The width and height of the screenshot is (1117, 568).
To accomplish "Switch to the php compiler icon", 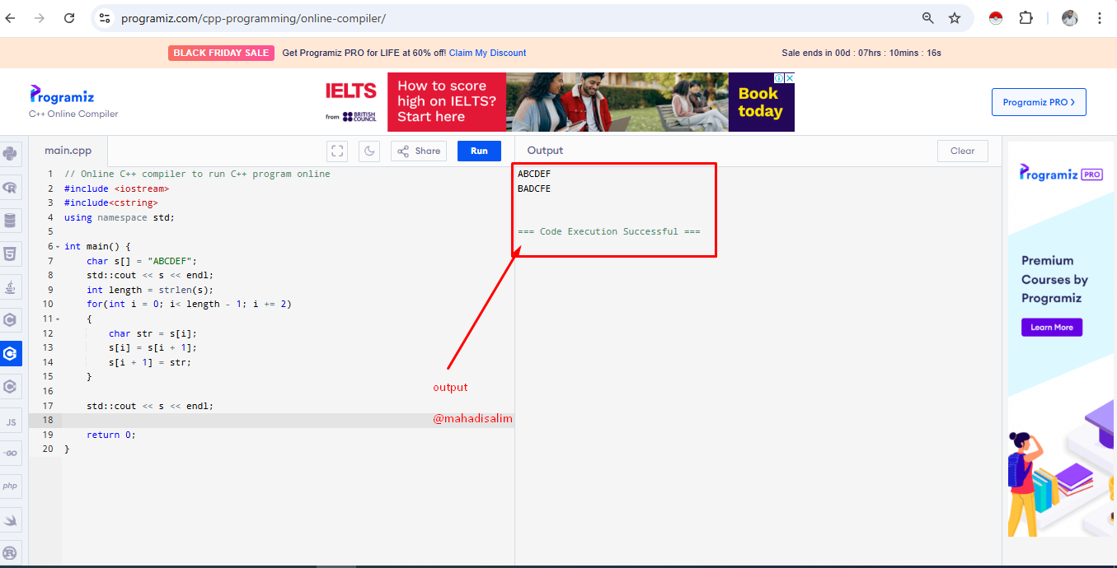I will point(11,487).
